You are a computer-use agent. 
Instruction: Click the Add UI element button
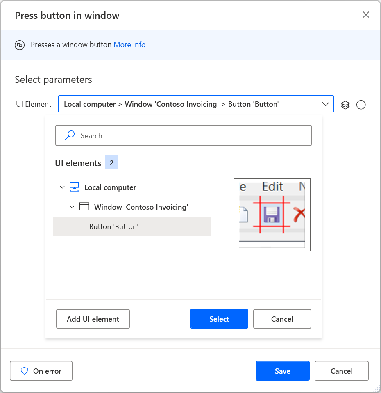pos(93,319)
